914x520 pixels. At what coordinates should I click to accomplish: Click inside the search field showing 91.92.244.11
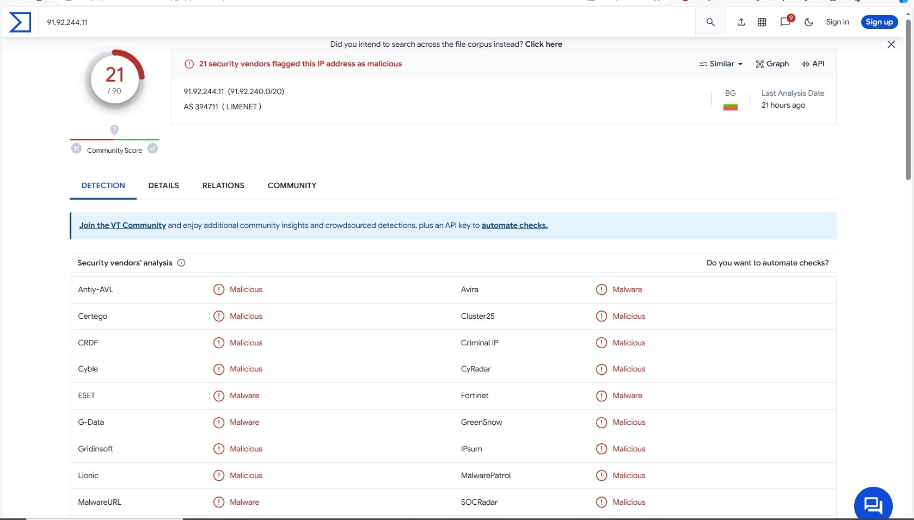coord(367,22)
